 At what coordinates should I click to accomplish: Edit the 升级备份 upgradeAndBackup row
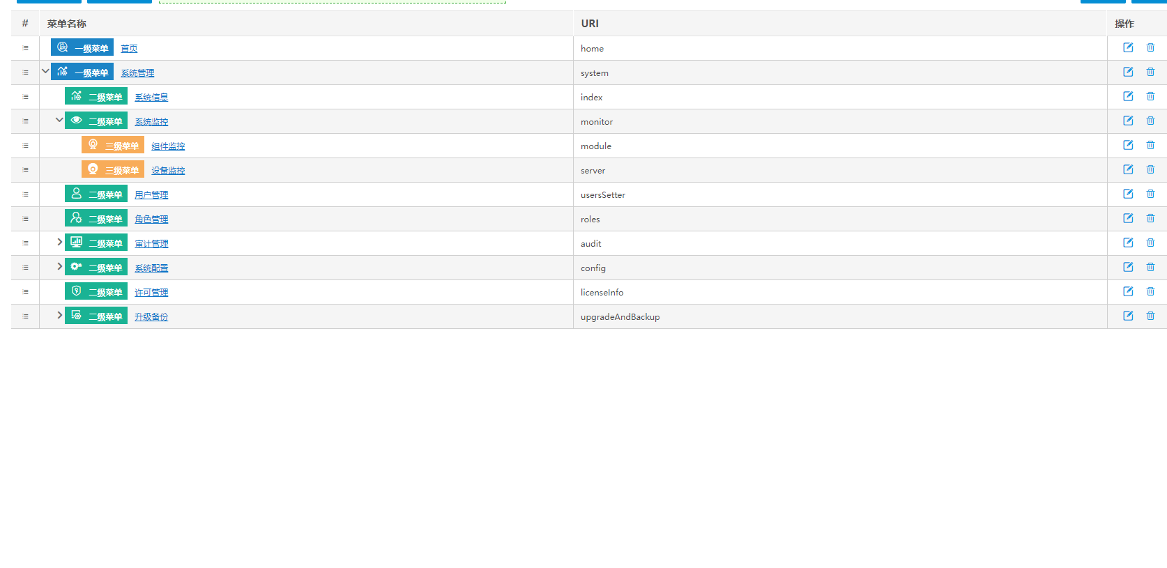[1128, 316]
